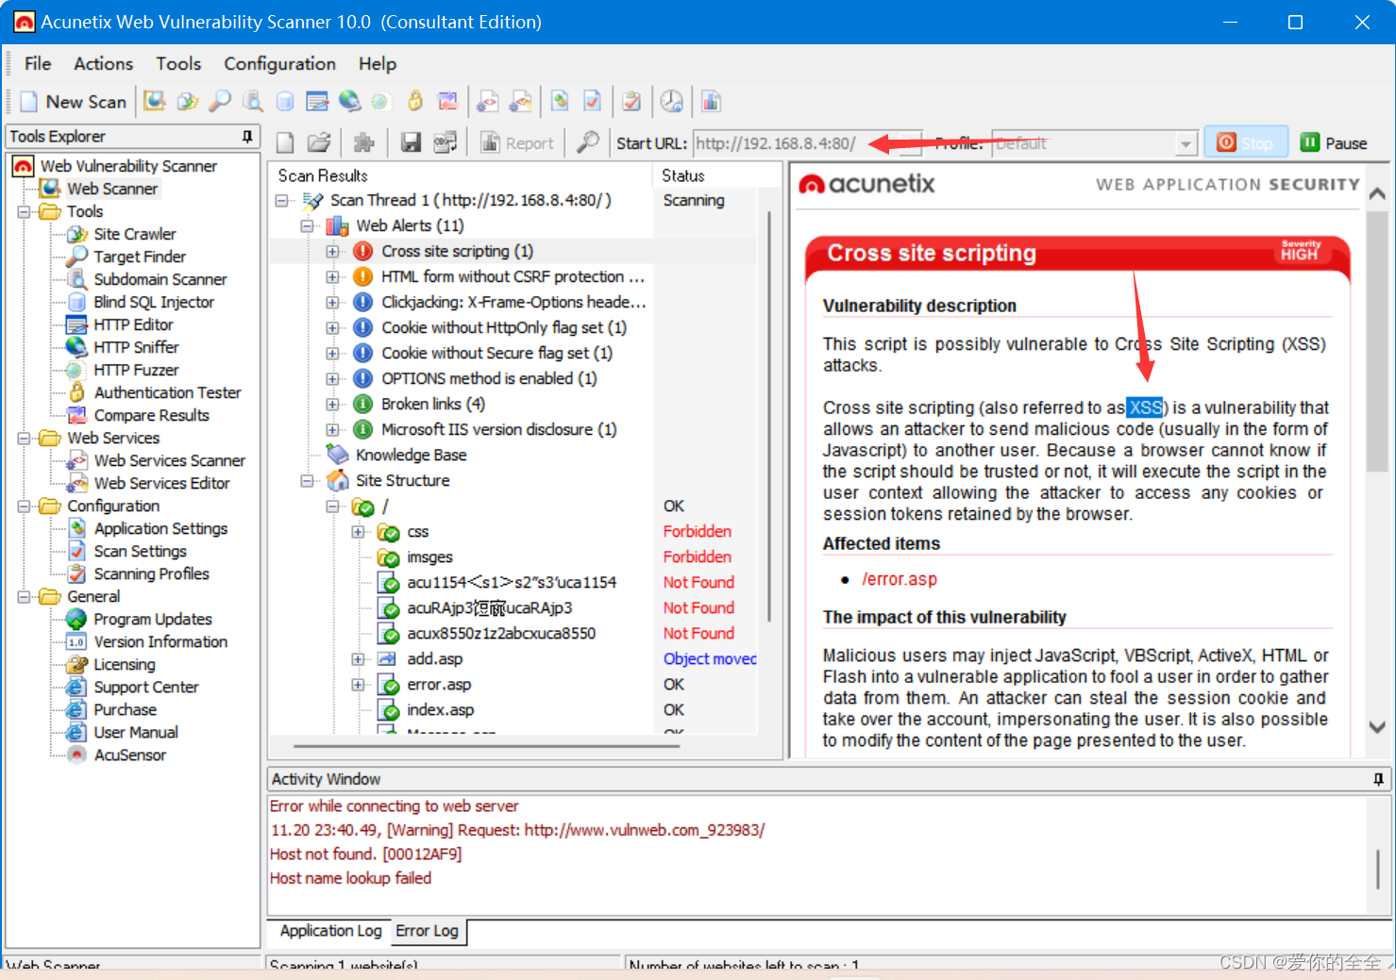Select Scanning Profiles in Configuration tree

(x=151, y=574)
